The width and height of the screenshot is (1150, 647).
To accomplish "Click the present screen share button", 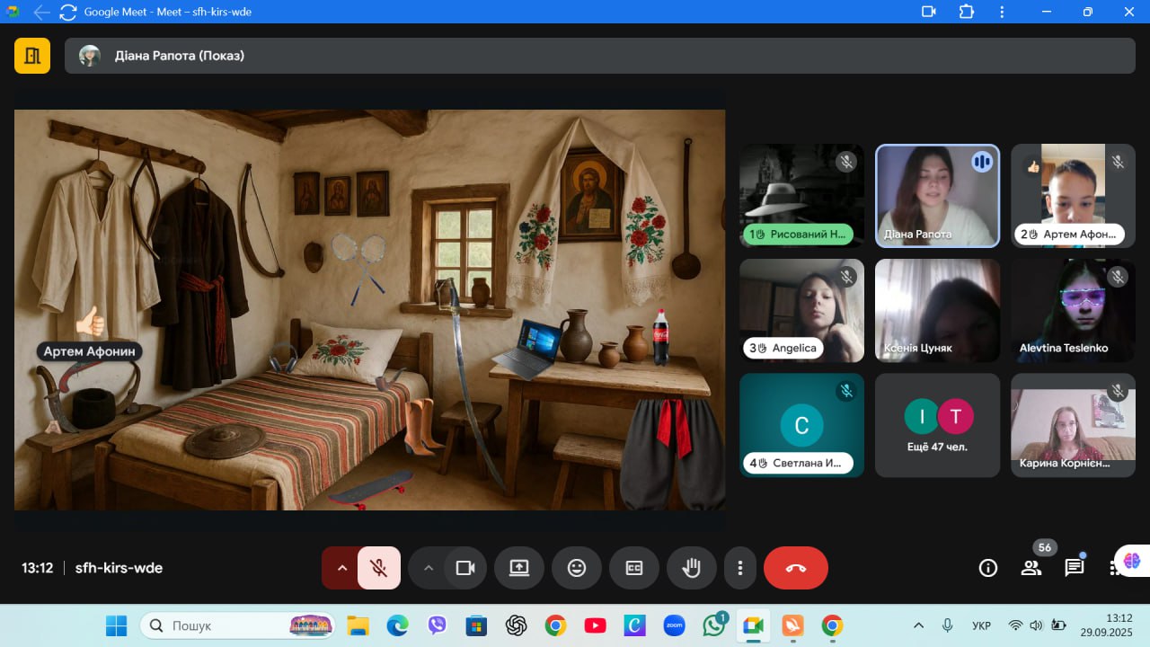I will (519, 568).
